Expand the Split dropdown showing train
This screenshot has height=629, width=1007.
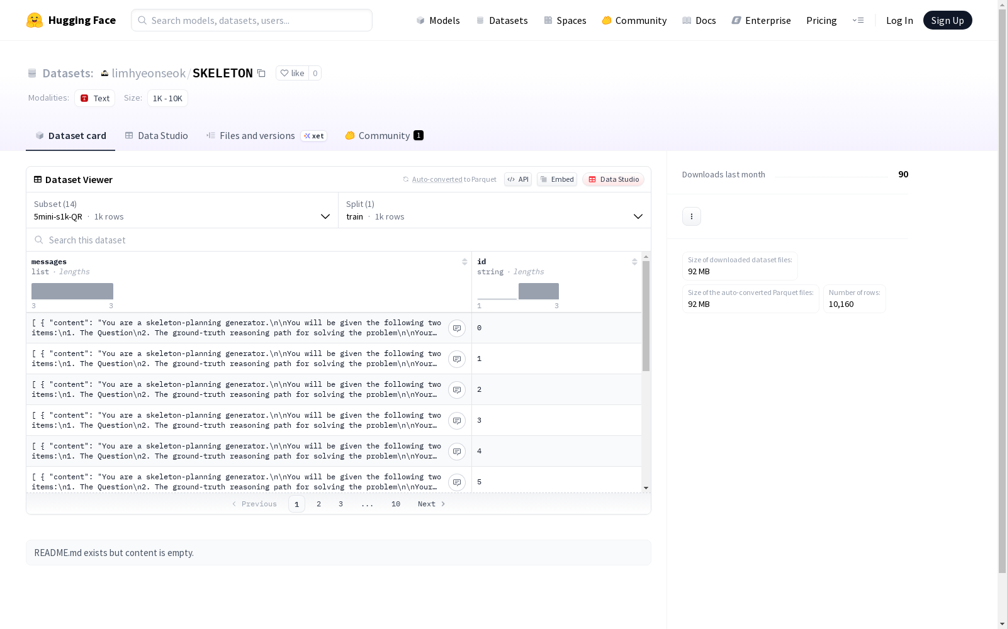point(495,210)
